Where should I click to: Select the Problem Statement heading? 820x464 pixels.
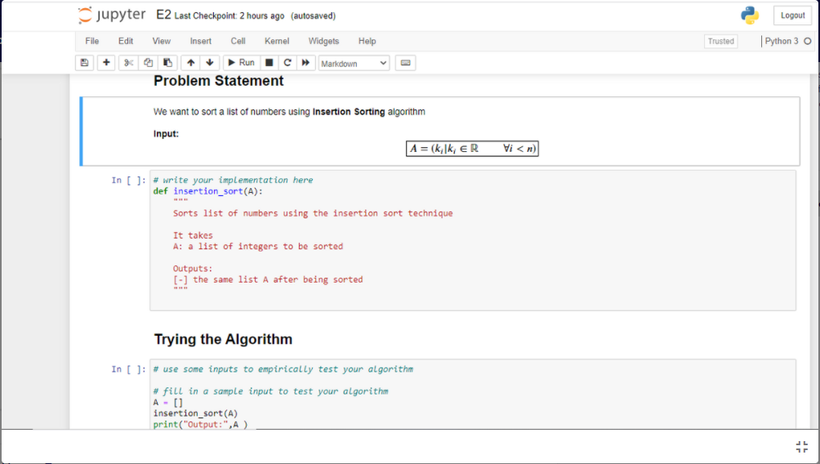[x=219, y=81]
